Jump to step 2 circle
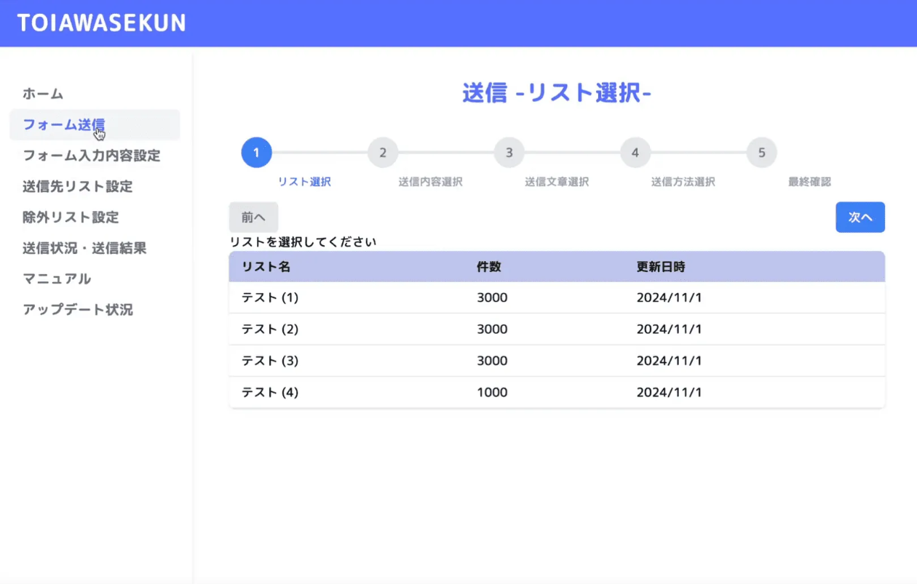The height and width of the screenshot is (584, 917). (383, 153)
